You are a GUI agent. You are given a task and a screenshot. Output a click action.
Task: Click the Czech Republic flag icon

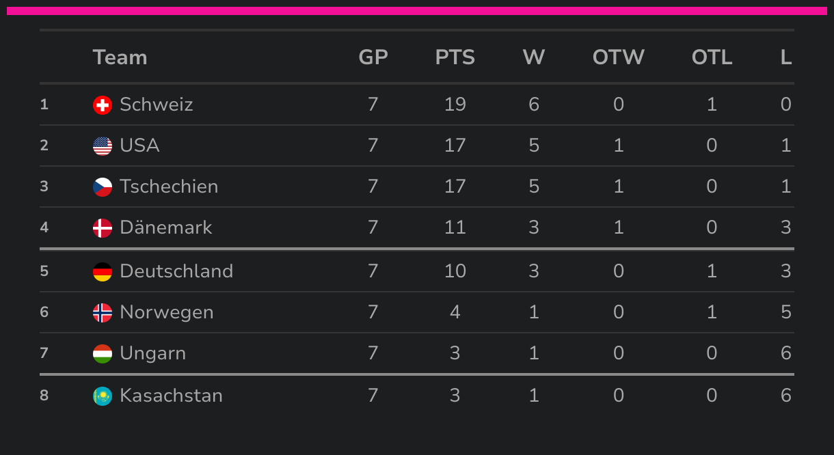click(103, 187)
